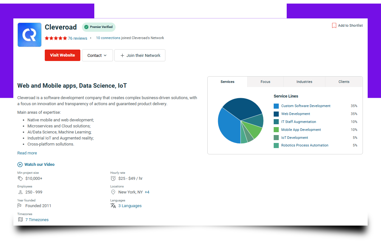Click the five-star rating icons
Screen dimensions: 381x244
pos(56,38)
